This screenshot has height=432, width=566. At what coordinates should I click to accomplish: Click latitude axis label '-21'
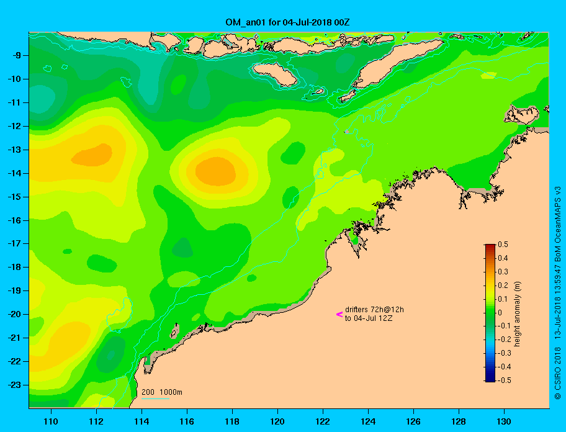point(14,338)
